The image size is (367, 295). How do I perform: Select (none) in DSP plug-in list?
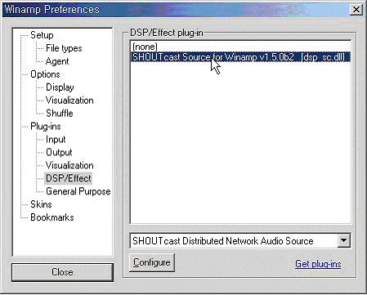click(x=240, y=47)
